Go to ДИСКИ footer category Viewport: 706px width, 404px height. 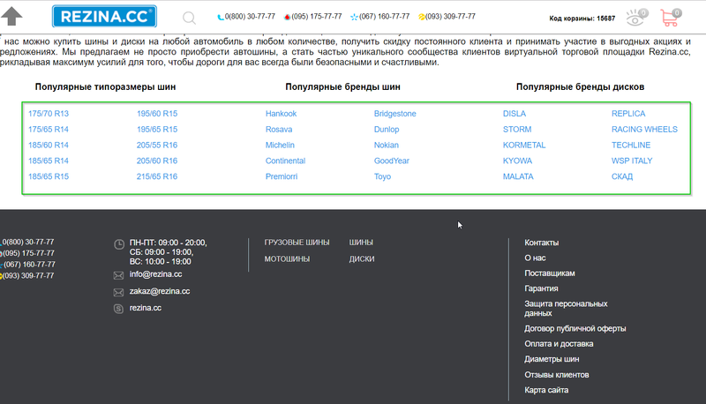(x=362, y=259)
